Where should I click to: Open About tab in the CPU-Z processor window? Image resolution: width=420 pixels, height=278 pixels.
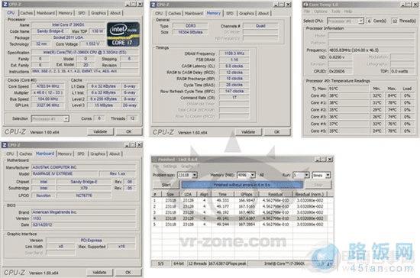tap(115, 13)
